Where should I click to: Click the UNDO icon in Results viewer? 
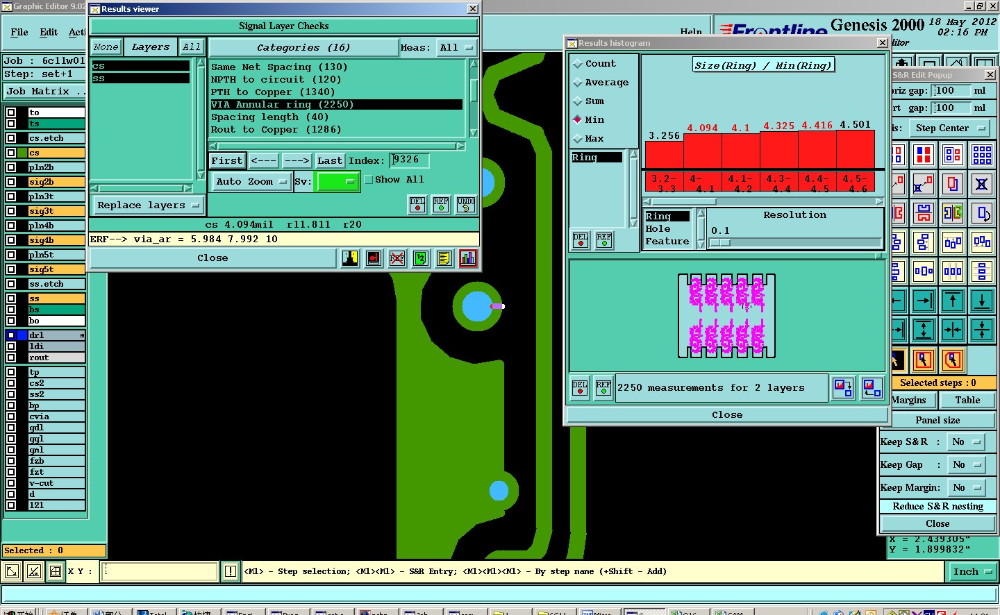[466, 205]
